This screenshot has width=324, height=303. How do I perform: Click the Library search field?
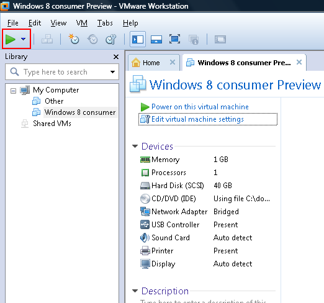pyautogui.click(x=62, y=72)
